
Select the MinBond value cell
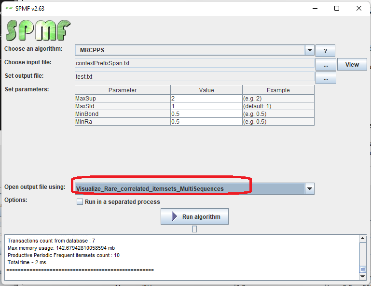(x=206, y=114)
